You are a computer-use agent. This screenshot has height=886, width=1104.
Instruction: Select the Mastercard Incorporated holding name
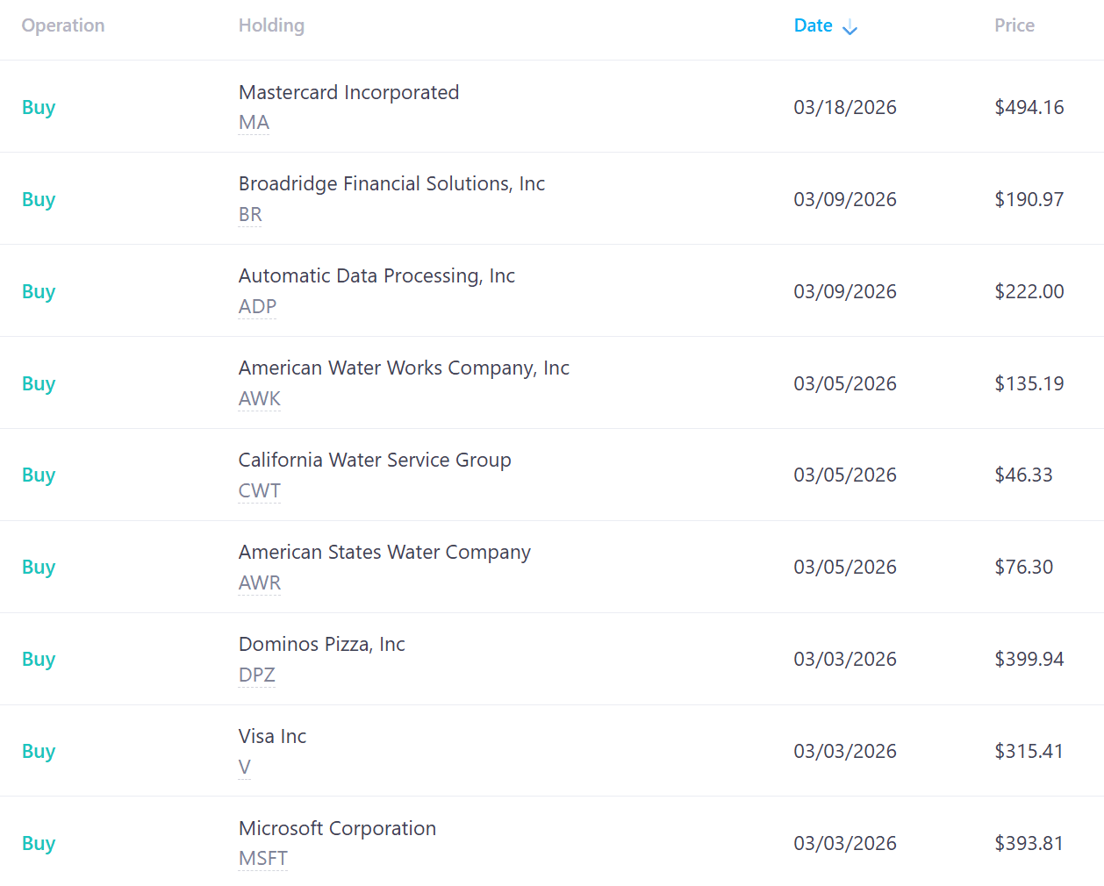click(x=348, y=92)
